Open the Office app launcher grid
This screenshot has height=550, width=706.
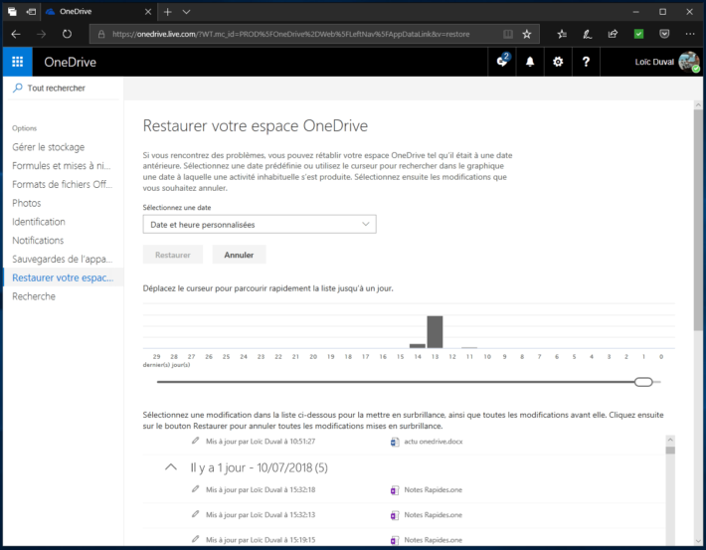point(17,62)
